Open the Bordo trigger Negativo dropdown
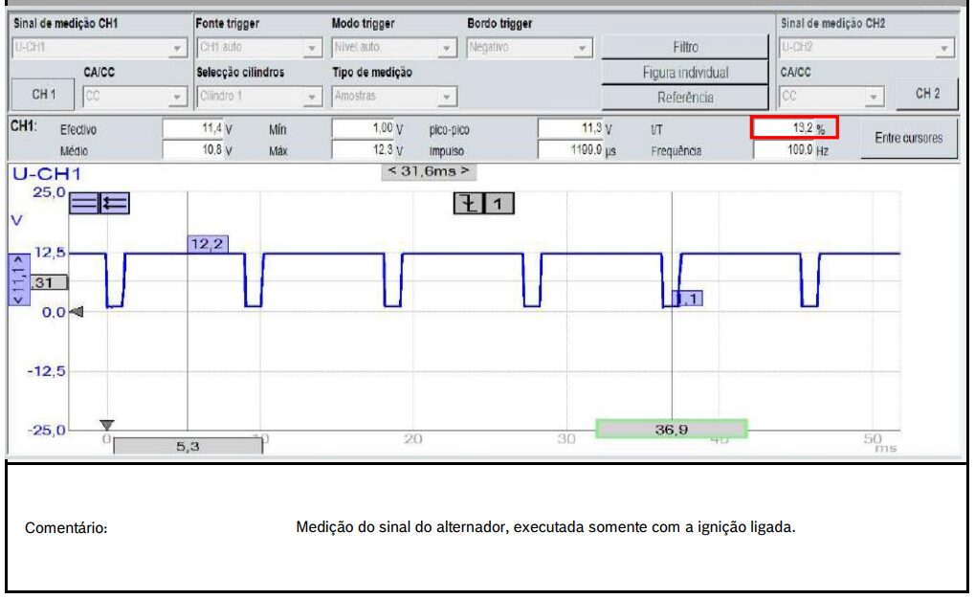 [529, 47]
